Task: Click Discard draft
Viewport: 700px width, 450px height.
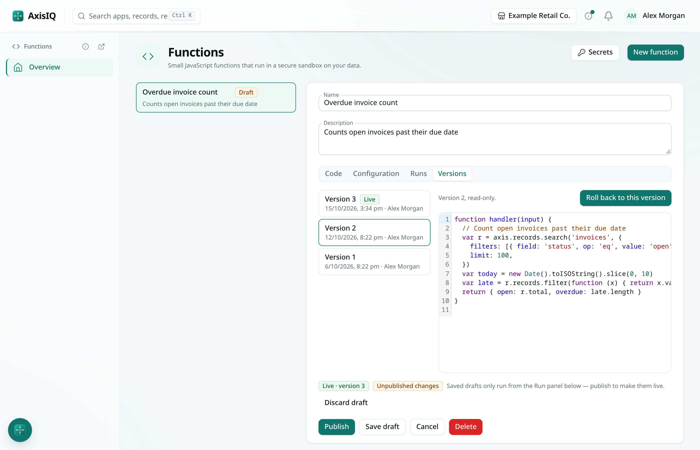Action: pos(346,403)
